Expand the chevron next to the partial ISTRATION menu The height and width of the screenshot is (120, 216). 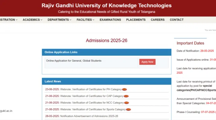[x=17, y=20]
